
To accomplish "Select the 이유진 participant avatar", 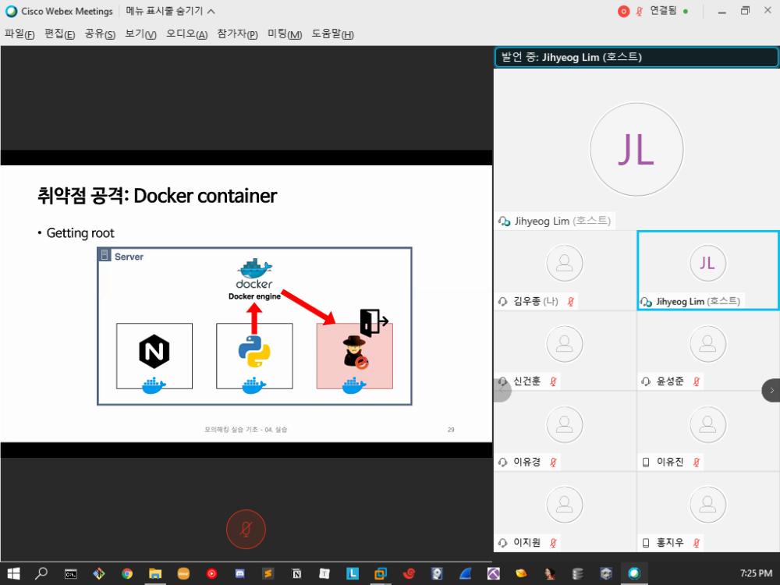I will (x=708, y=424).
